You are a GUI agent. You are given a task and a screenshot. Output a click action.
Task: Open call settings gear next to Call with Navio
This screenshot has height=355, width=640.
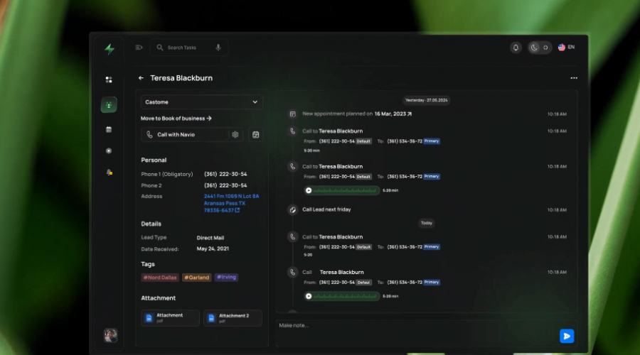point(235,134)
